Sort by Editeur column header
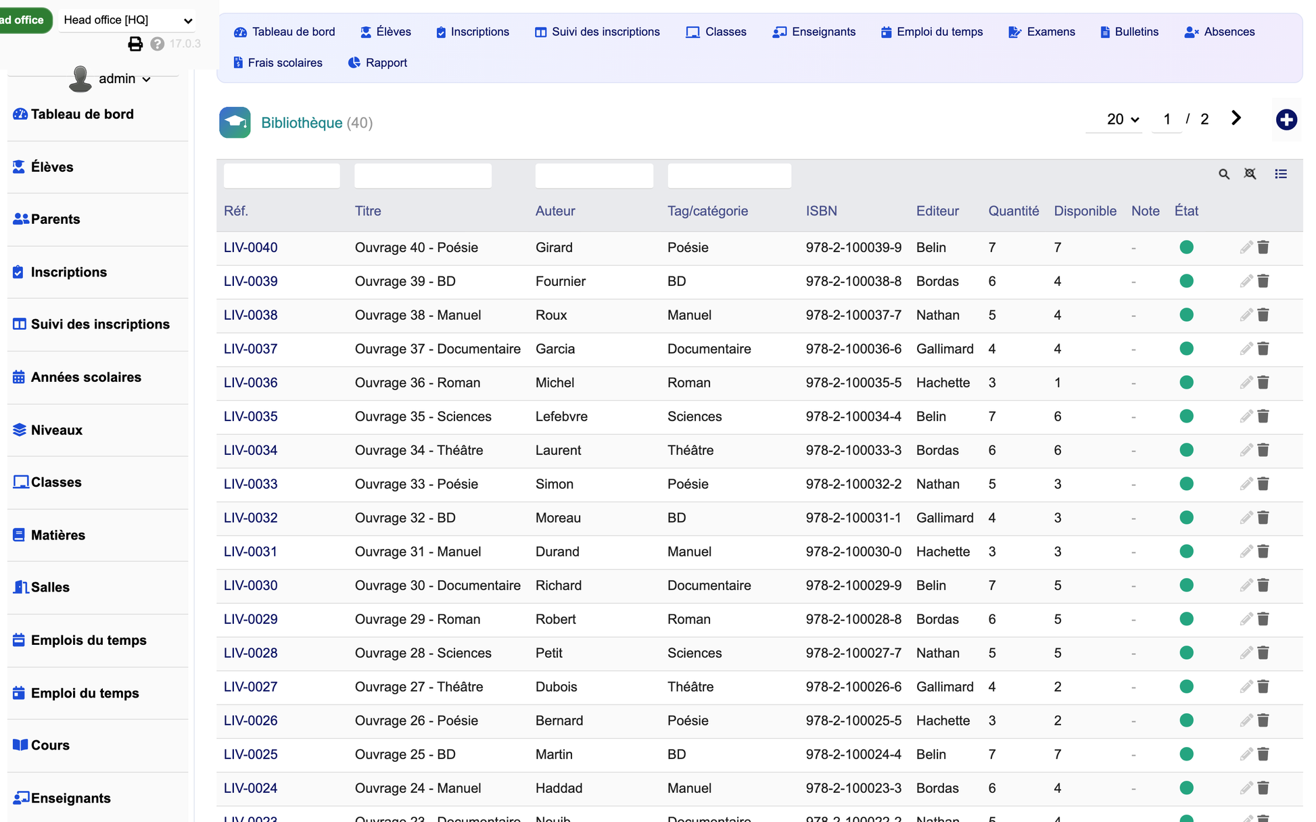Viewport: 1316px width, 822px height. (937, 211)
